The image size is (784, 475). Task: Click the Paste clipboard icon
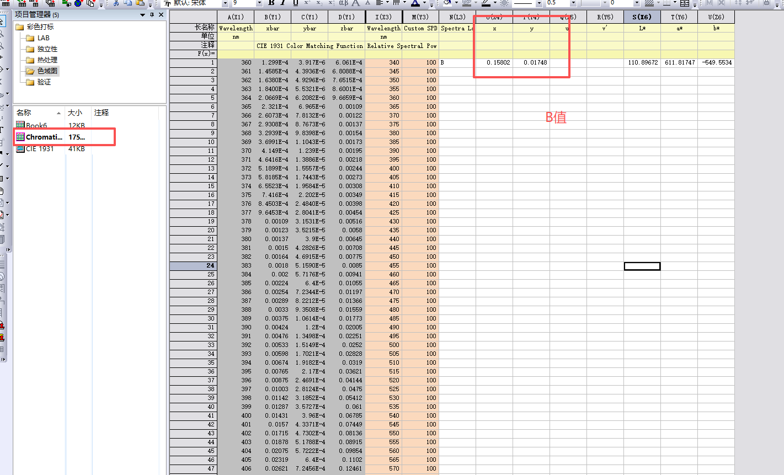(x=140, y=3)
